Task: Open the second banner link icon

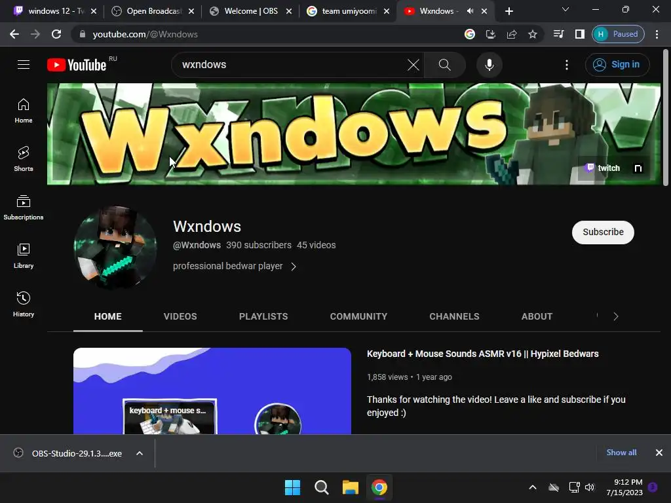Action: (638, 168)
